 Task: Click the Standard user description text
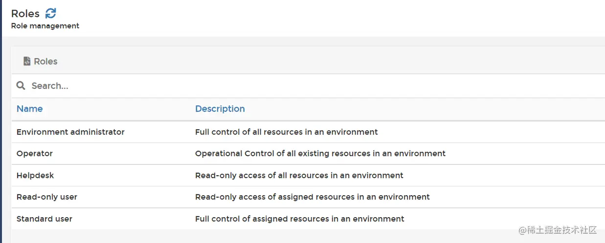click(299, 219)
